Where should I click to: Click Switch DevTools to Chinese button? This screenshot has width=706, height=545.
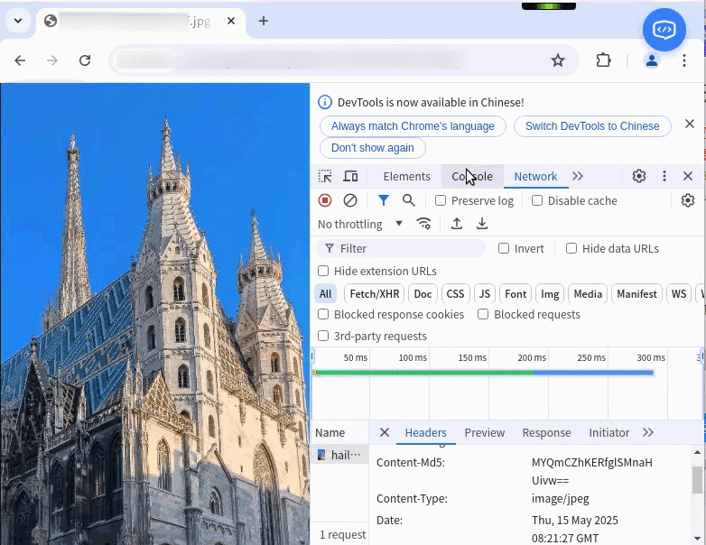point(592,126)
